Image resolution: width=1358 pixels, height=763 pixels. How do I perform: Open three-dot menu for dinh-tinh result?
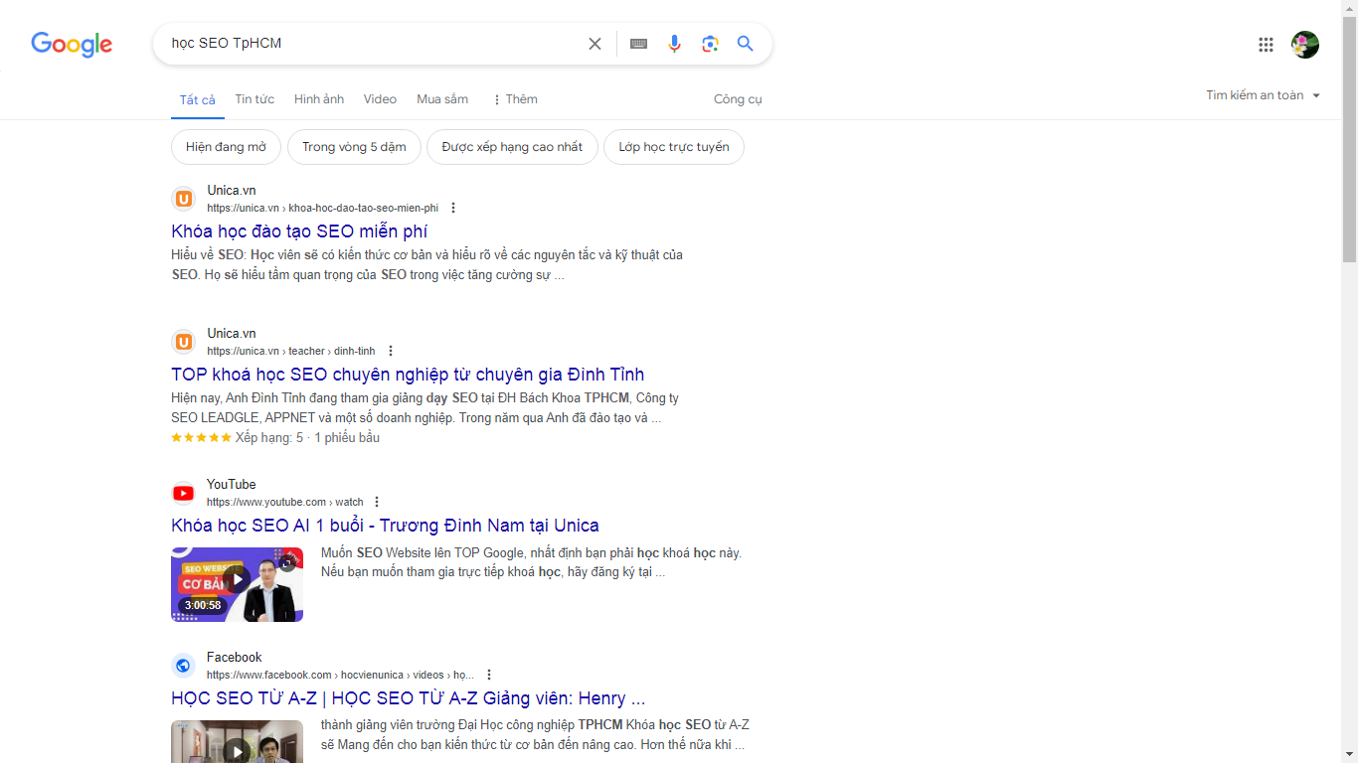(x=391, y=351)
